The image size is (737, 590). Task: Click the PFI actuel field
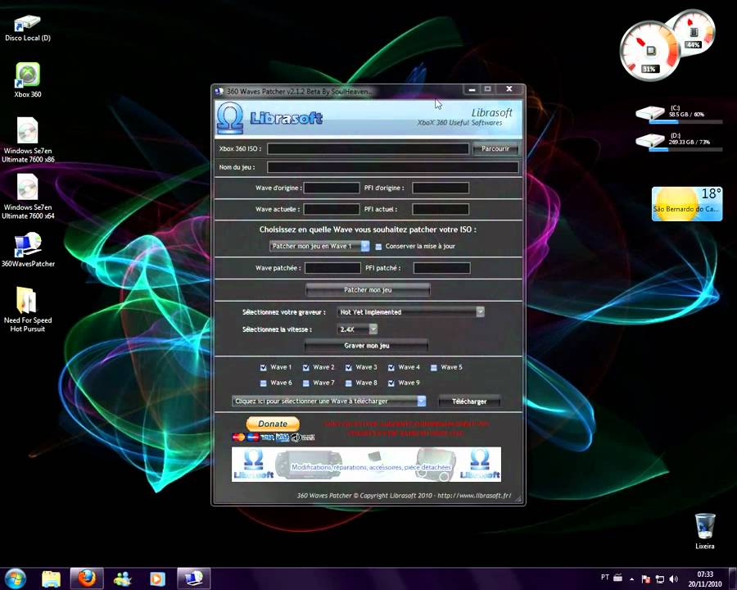click(441, 209)
